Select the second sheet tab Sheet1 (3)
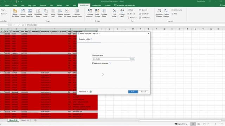The width and height of the screenshot is (225, 126). [x=25, y=120]
